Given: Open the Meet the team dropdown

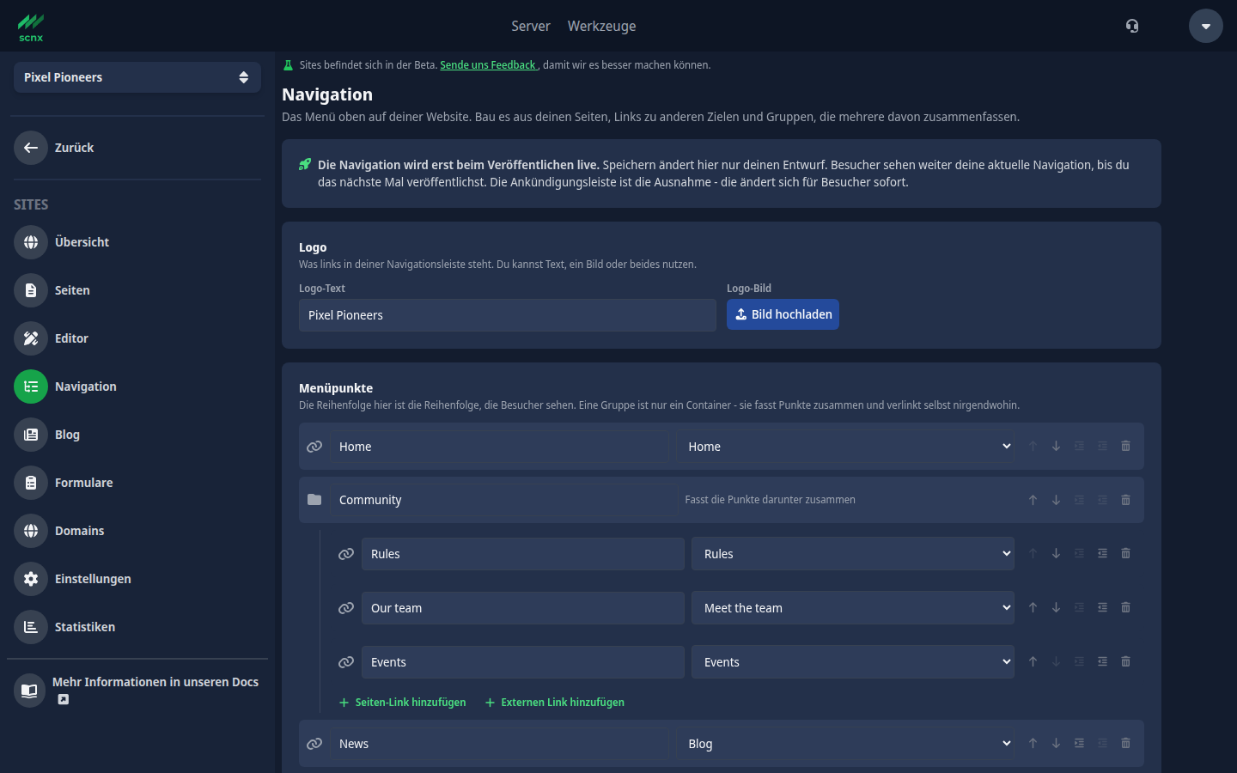Looking at the screenshot, I should [x=853, y=608].
